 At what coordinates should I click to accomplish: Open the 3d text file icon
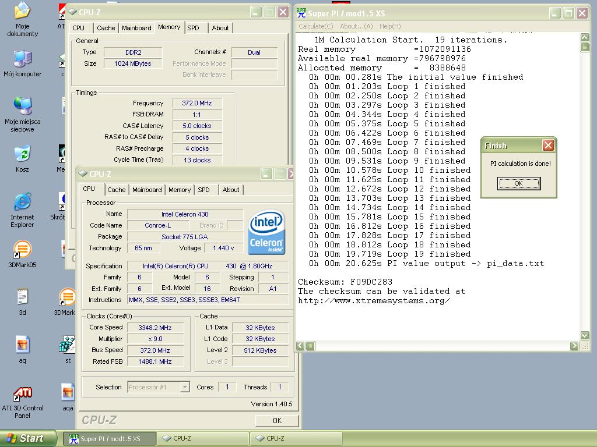coord(22,302)
